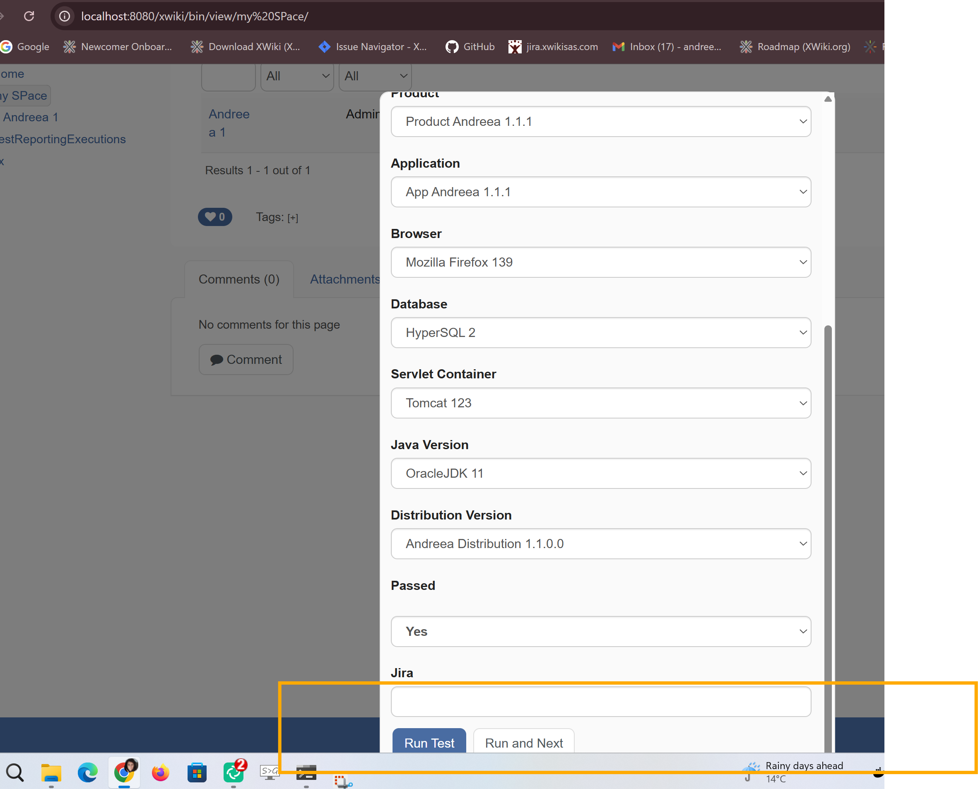
Task: Open Gmail Inbox (17) bookmark
Action: click(667, 47)
